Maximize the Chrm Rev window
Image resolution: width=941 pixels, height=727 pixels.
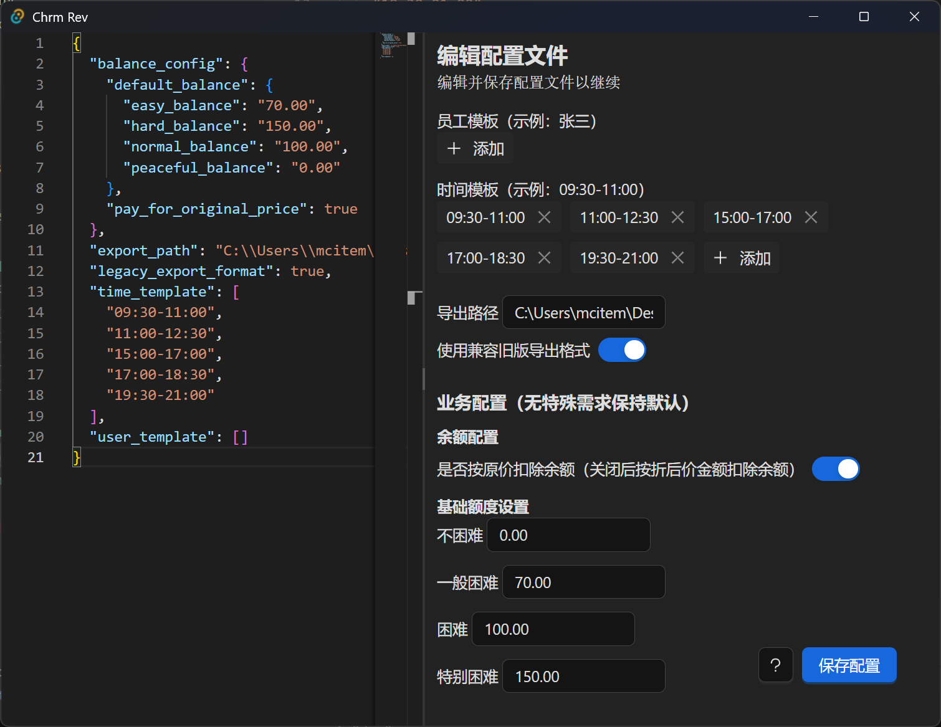tap(864, 17)
